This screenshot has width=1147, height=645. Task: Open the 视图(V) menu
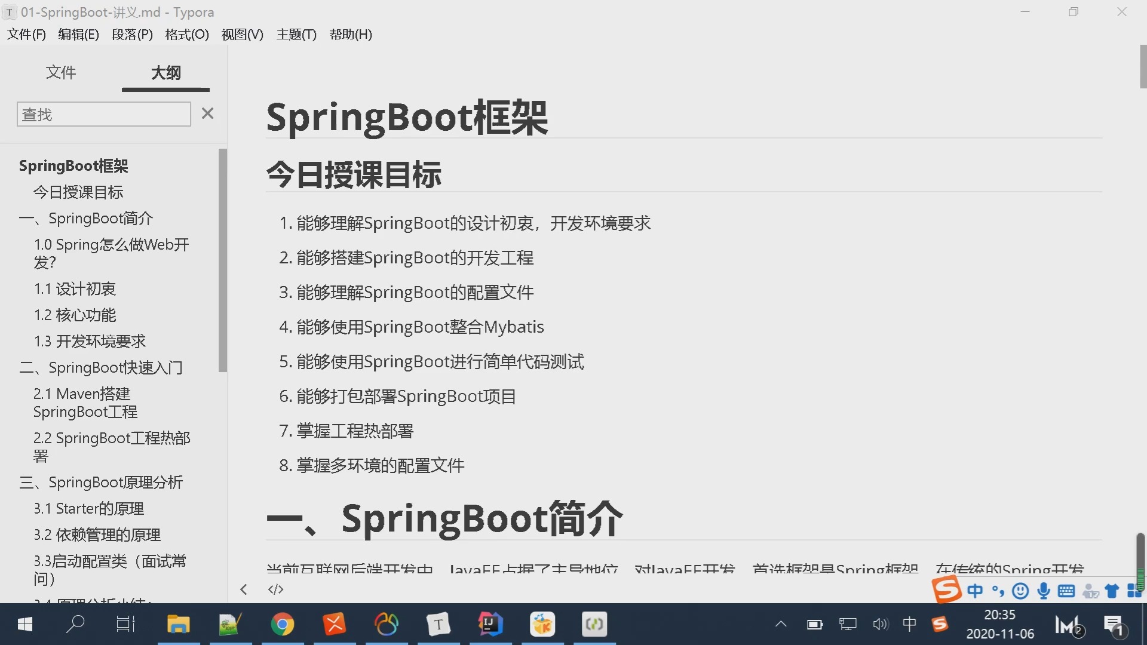tap(242, 35)
